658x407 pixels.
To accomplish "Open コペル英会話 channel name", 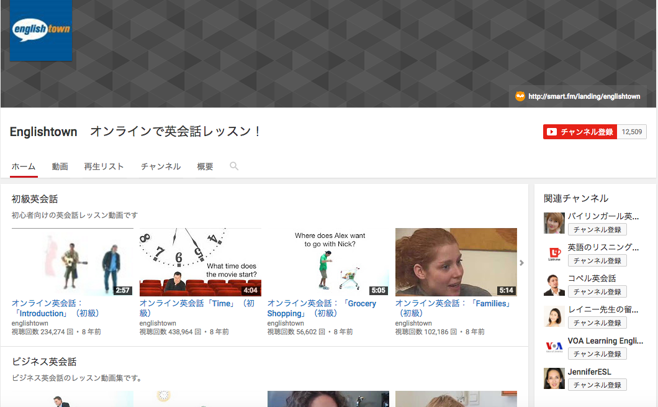I will coord(592,278).
